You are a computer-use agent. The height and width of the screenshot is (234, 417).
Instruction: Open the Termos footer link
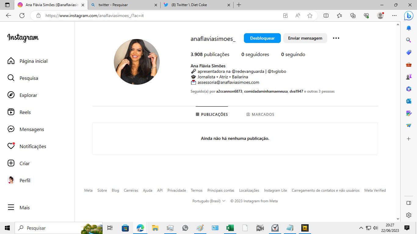tap(197, 190)
